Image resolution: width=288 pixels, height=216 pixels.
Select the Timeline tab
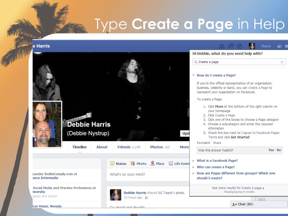point(79,147)
